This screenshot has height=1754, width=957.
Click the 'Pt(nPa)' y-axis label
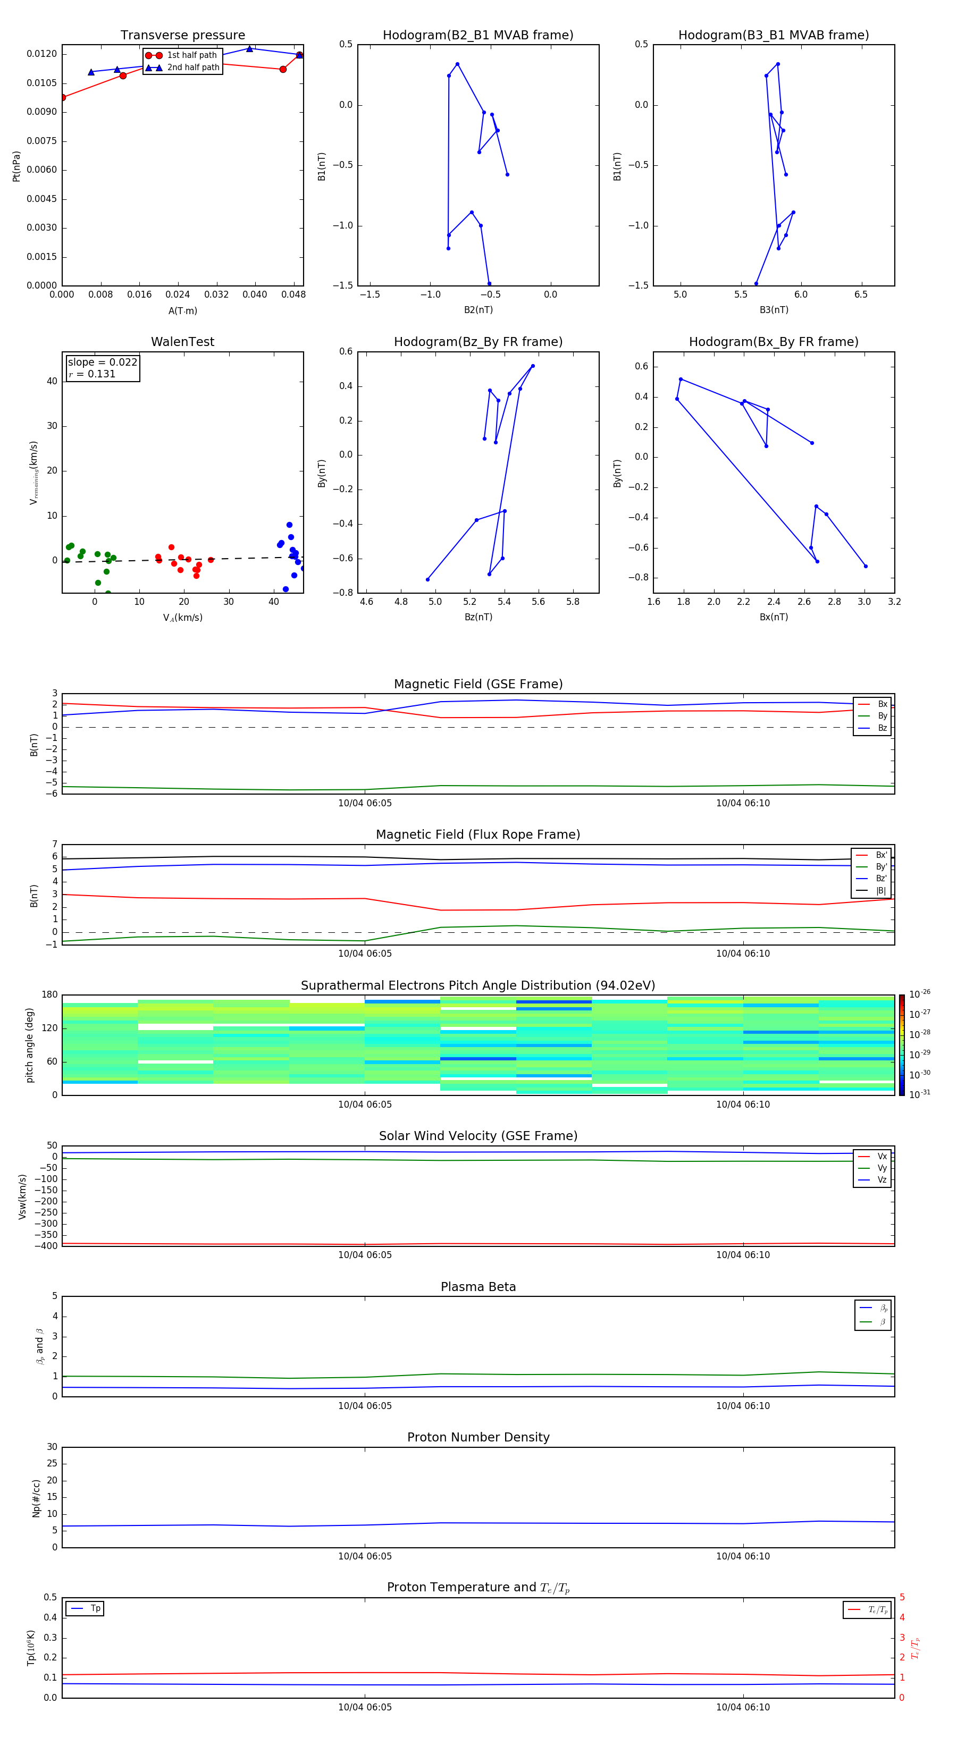click(16, 166)
